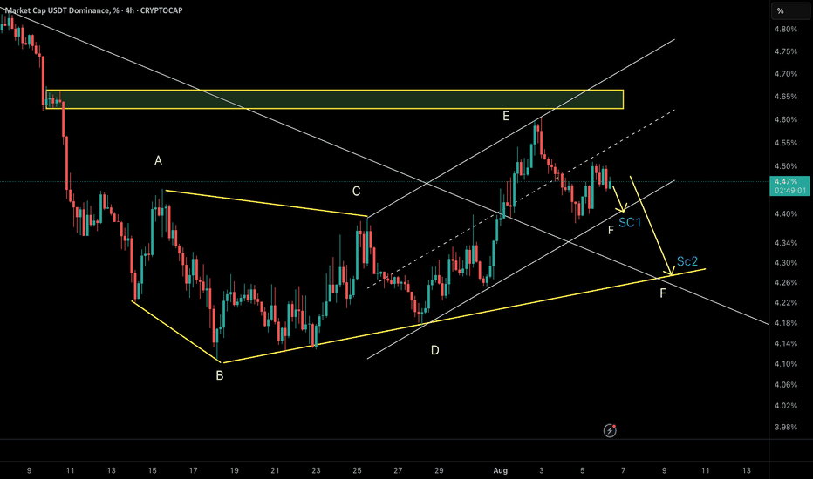Select the F label below Sc2
This screenshot has height=479, width=813.
[663, 293]
